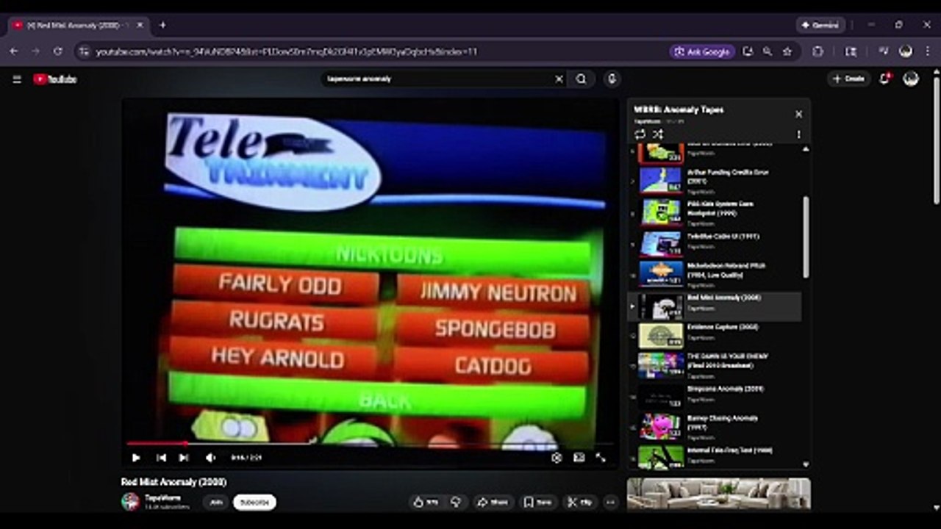
Task: Save the video to a playlist
Action: 538,503
